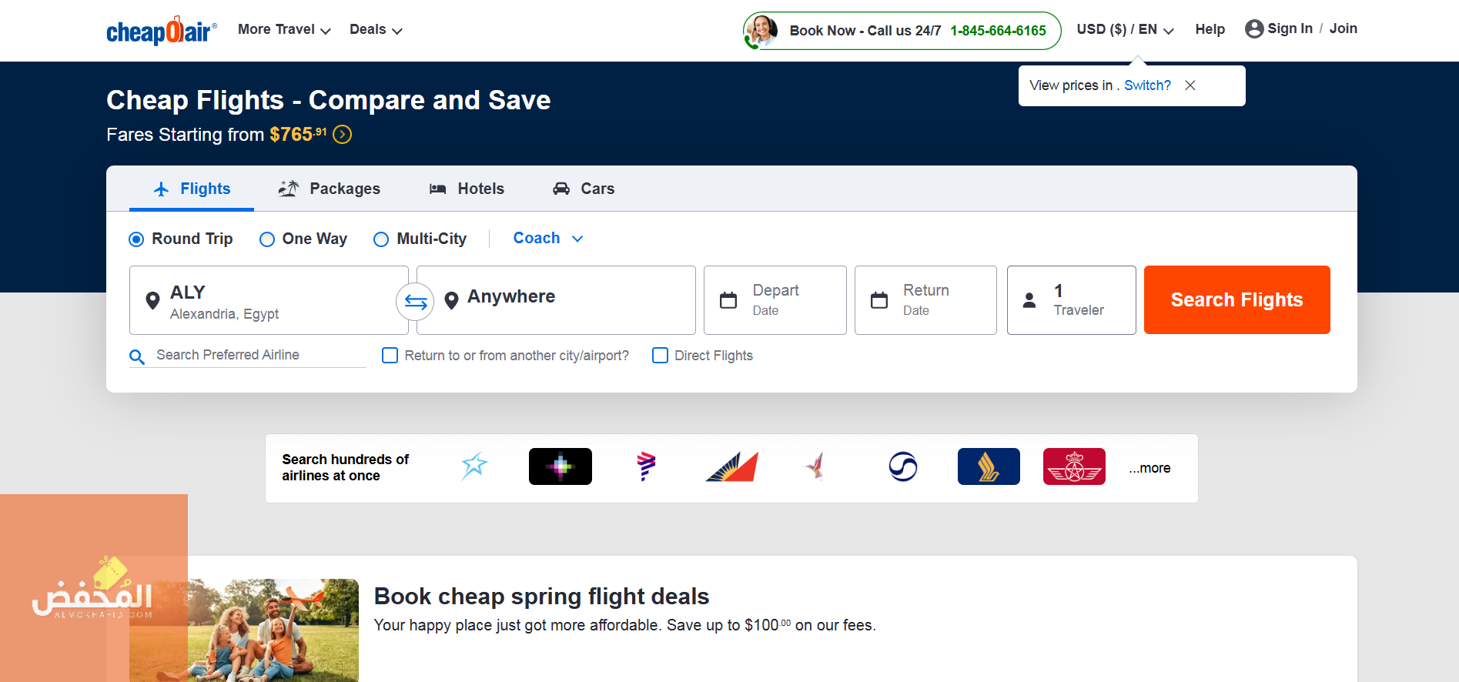
Task: Click the Search Preferred Airline field
Action: pos(248,356)
